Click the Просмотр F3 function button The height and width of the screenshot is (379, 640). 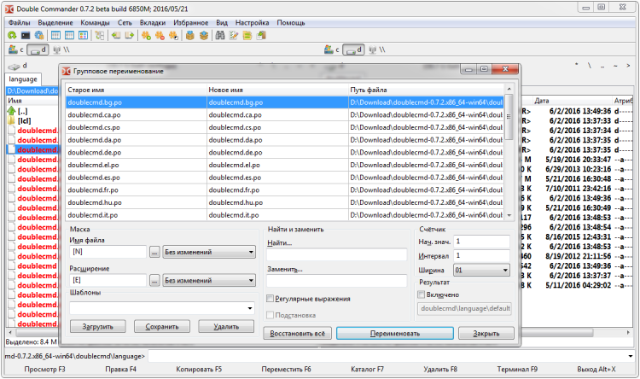pos(44,370)
